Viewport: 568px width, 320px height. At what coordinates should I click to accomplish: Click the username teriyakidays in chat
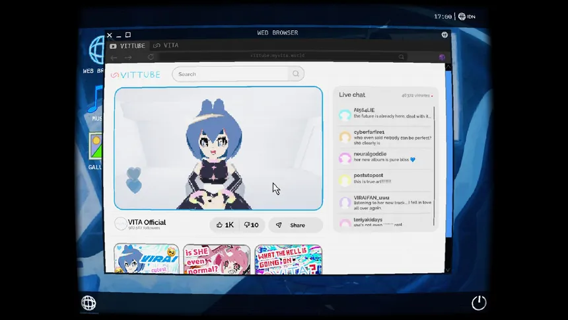point(368,220)
